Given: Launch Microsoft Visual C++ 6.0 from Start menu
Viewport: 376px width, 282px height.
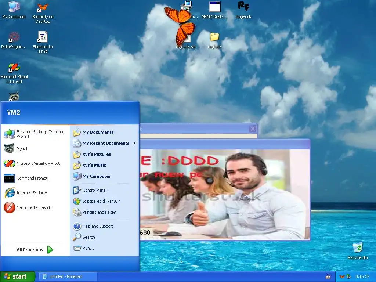Looking at the screenshot, I should pos(35,163).
